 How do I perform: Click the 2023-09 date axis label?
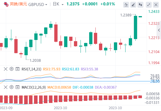pos(6,108)
